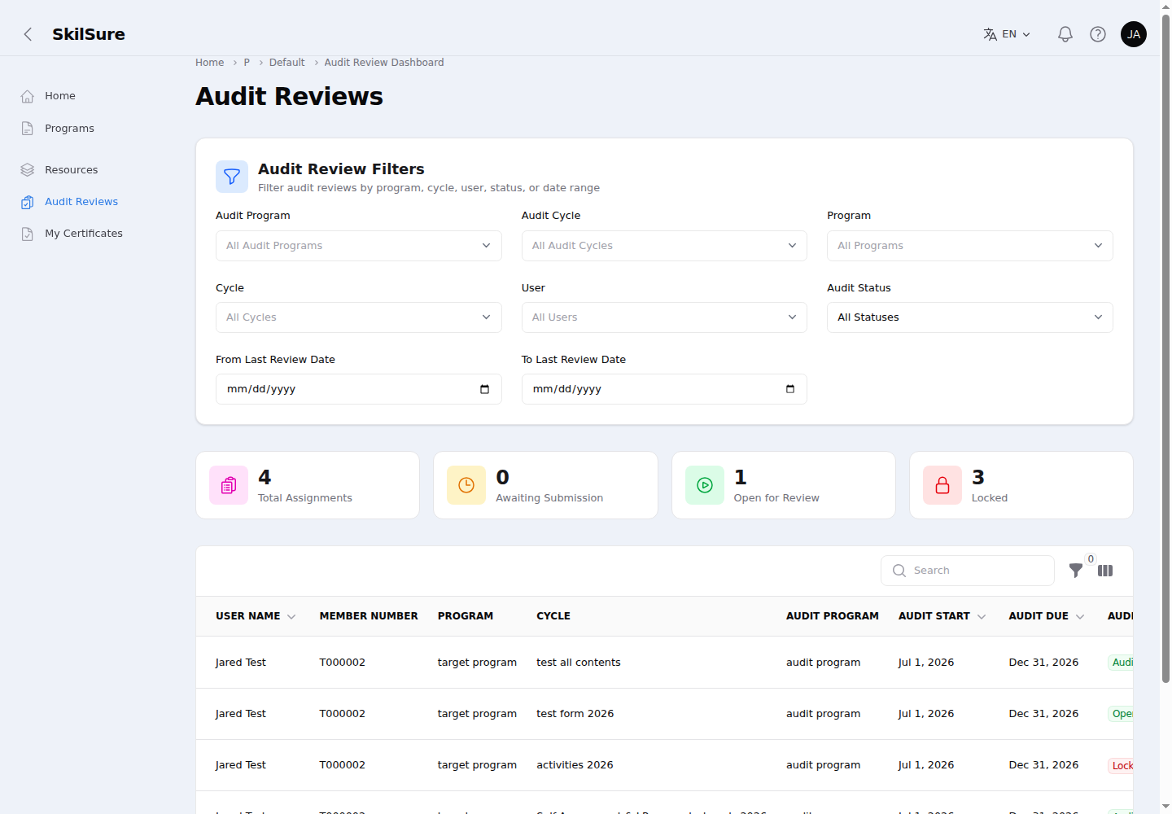This screenshot has width=1172, height=814.
Task: Click Jared Test in the 'test all contents' row
Action: pos(241,663)
